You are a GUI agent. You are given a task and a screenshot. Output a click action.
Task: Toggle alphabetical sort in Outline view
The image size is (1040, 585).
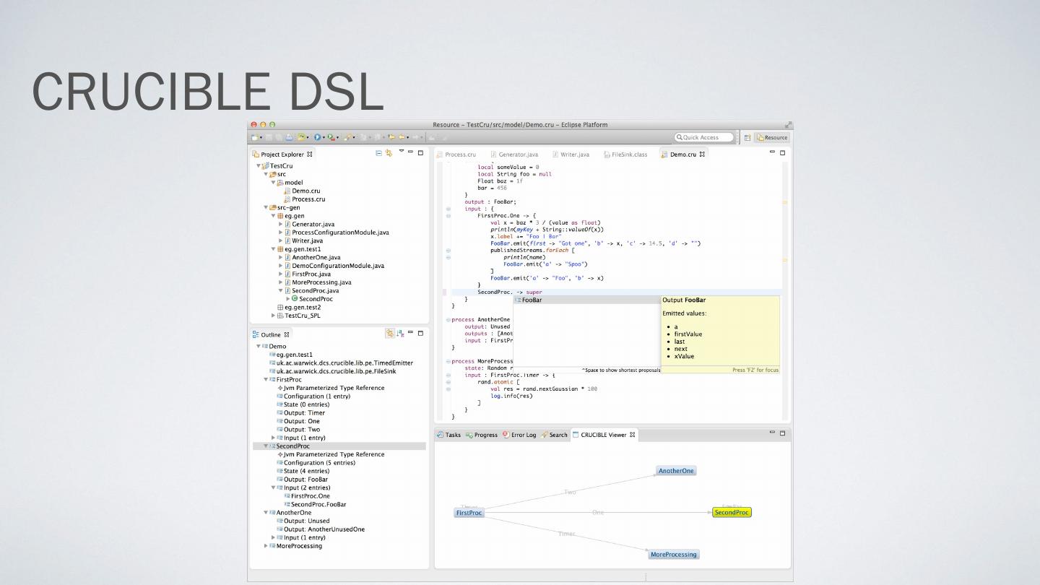point(400,334)
